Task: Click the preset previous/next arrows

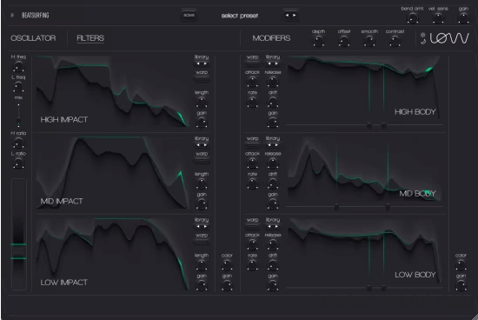Action: [x=291, y=16]
